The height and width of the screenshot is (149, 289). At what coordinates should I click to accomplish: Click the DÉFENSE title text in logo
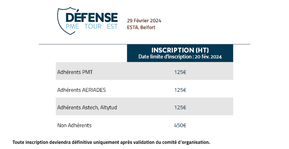coord(92,17)
